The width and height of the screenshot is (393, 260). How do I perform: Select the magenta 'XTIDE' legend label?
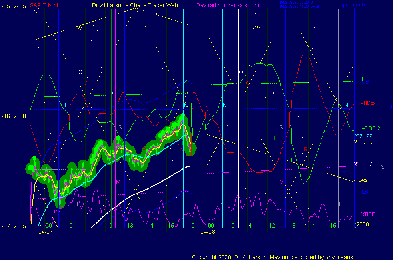pos(368,214)
